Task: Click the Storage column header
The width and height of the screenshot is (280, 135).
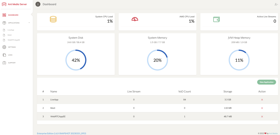Action: click(228, 92)
